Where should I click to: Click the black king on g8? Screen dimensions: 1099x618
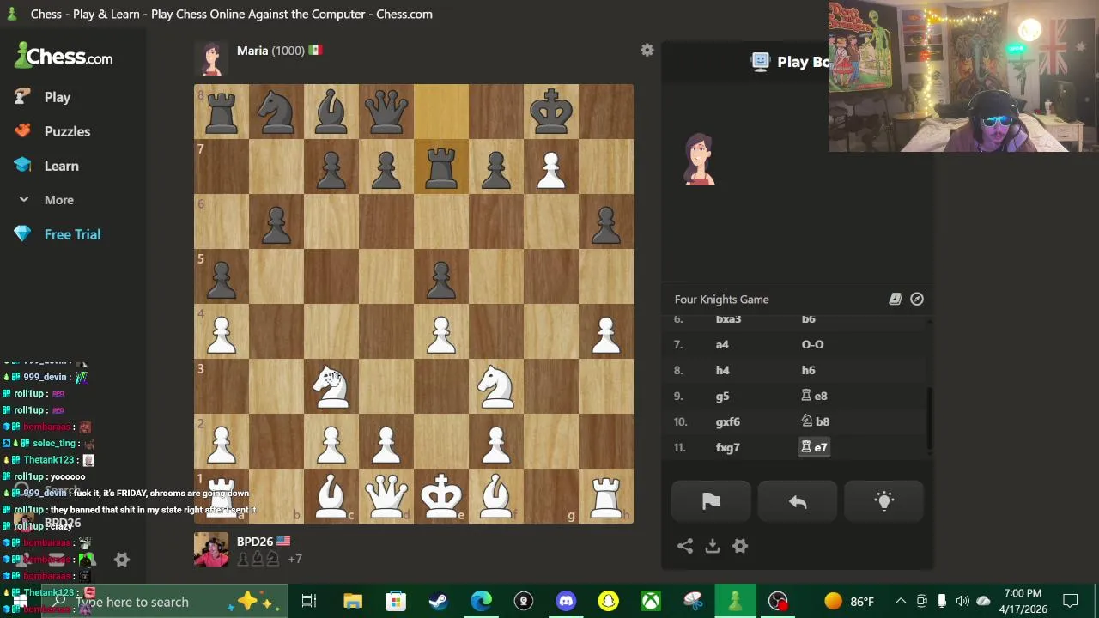click(x=551, y=112)
